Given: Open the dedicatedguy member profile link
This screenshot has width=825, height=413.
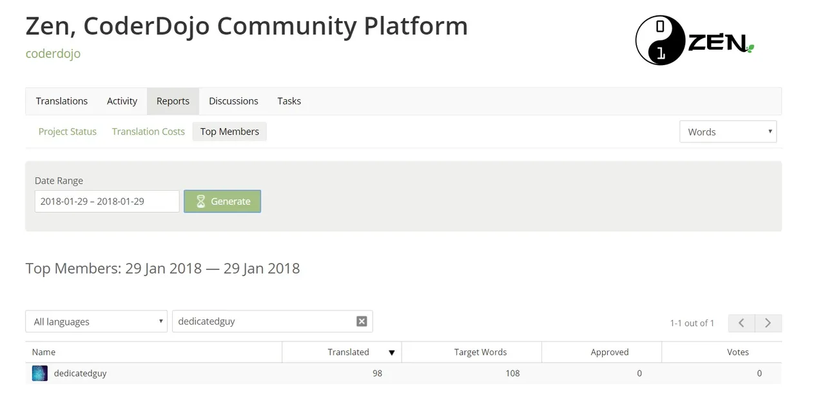Looking at the screenshot, I should (x=80, y=374).
